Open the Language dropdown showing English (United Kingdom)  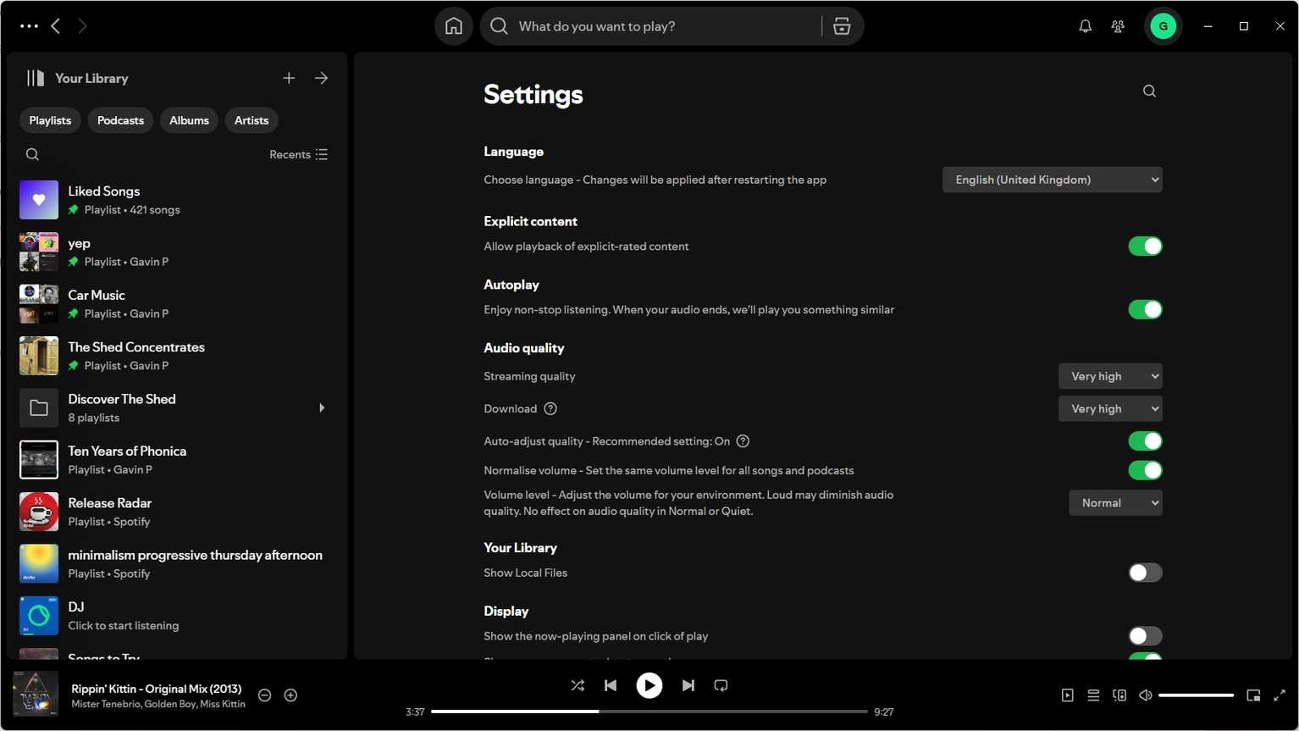1052,180
